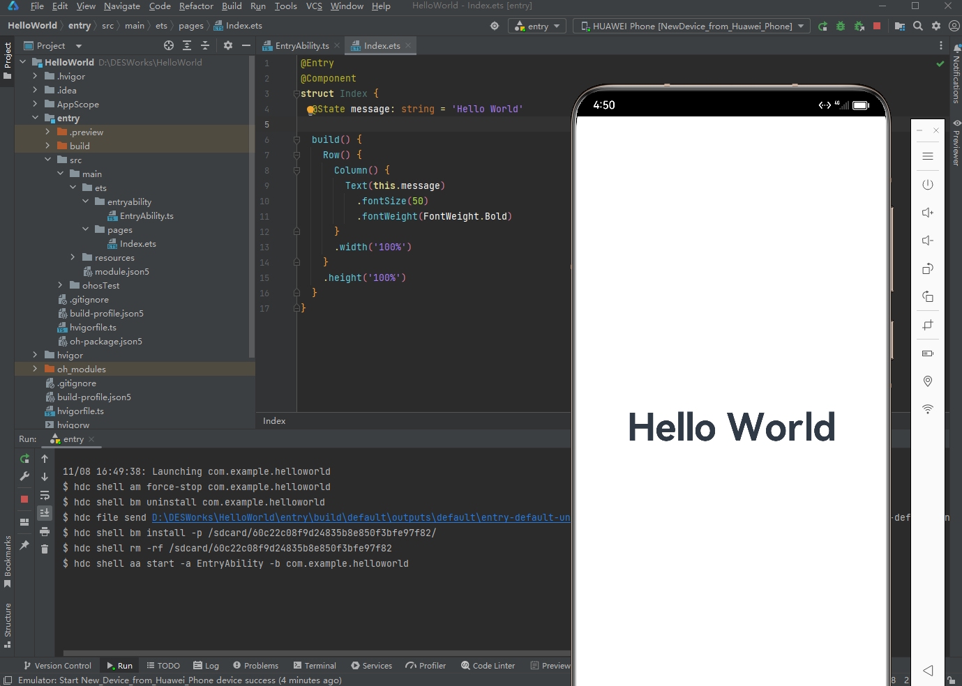The height and width of the screenshot is (686, 962).
Task: Open the entry run configuration dropdown
Action: coord(537,26)
